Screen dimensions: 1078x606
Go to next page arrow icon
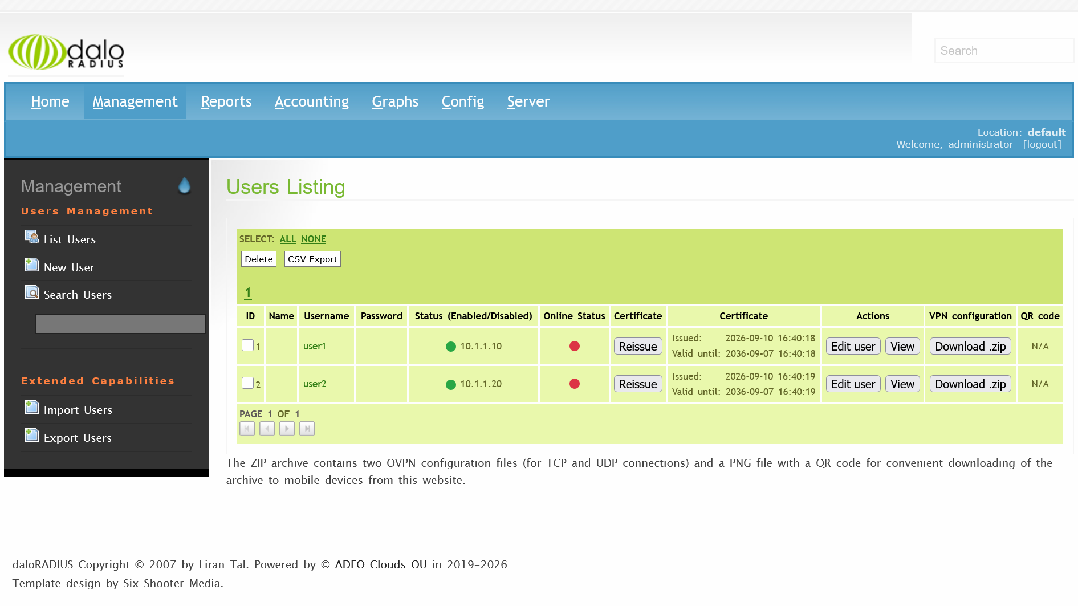[x=287, y=429]
